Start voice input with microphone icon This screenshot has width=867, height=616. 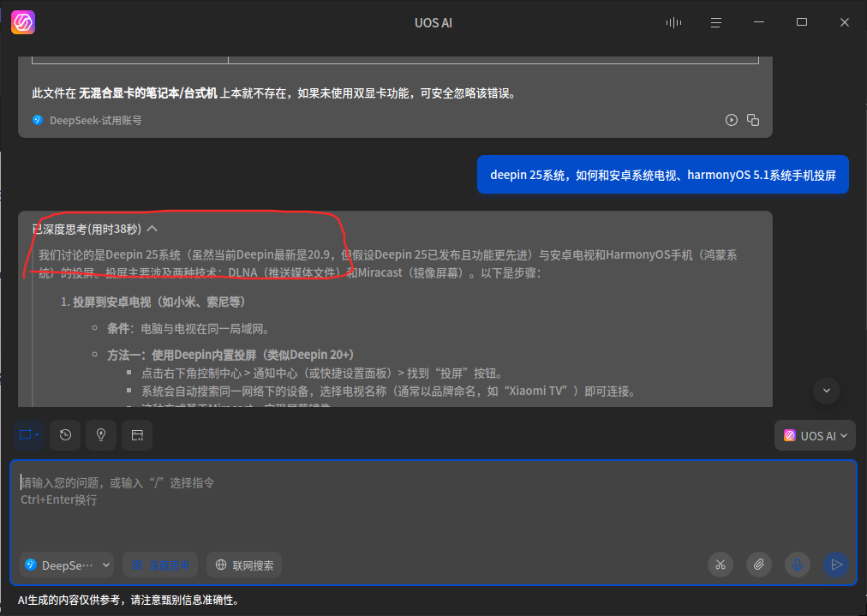pos(798,565)
